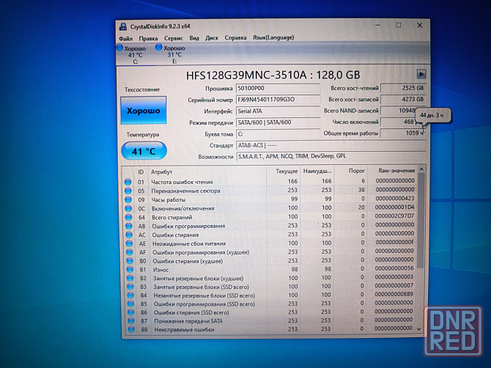Click the next disk arrow button

[x=421, y=75]
